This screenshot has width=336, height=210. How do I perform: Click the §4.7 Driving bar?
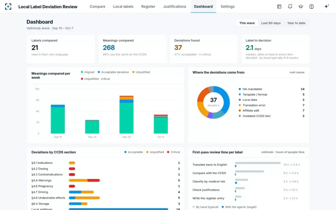click(x=81, y=192)
